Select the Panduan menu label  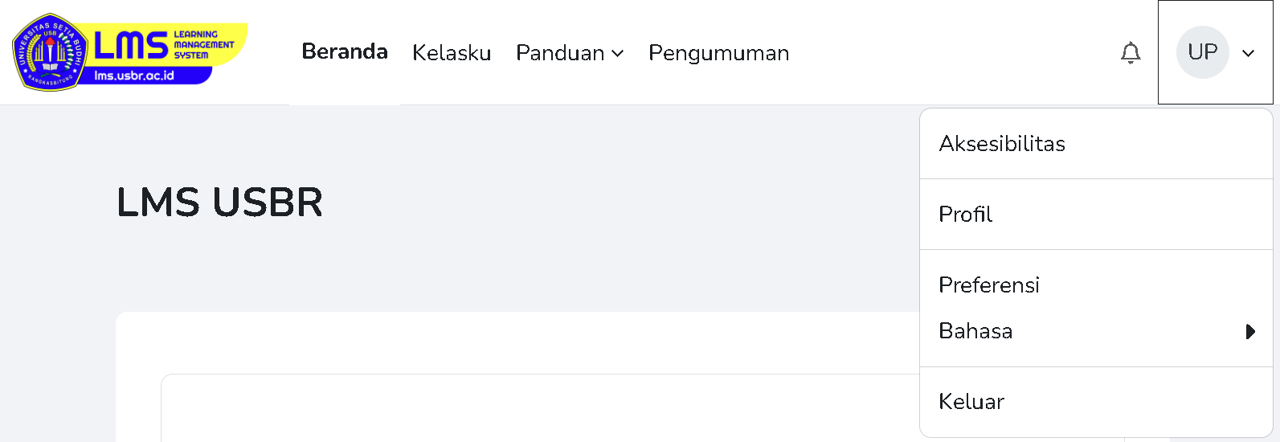click(x=560, y=53)
